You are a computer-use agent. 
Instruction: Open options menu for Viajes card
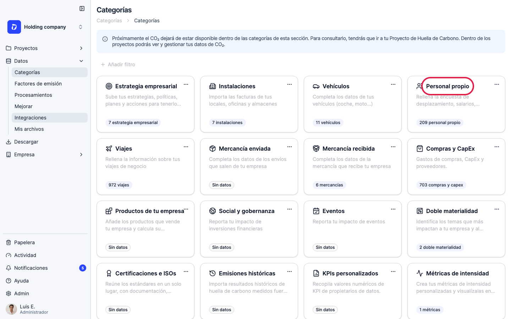click(186, 147)
